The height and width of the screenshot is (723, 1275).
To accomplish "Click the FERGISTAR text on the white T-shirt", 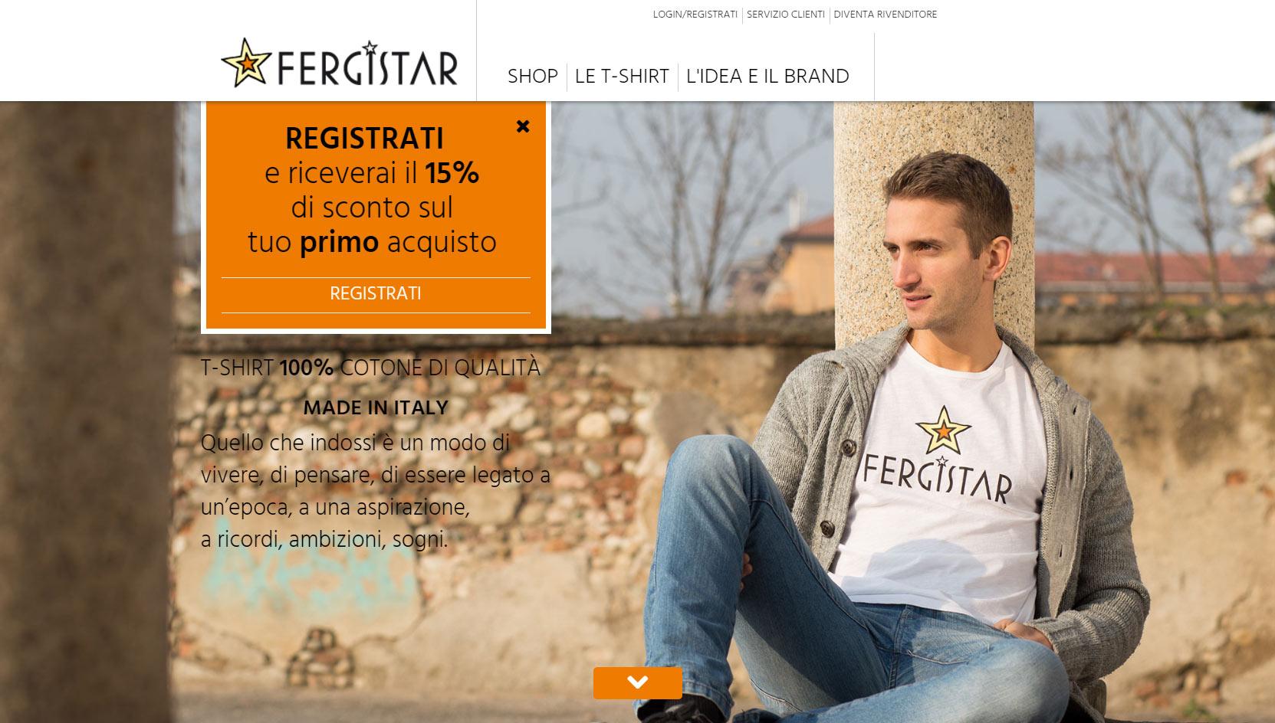I will [937, 479].
